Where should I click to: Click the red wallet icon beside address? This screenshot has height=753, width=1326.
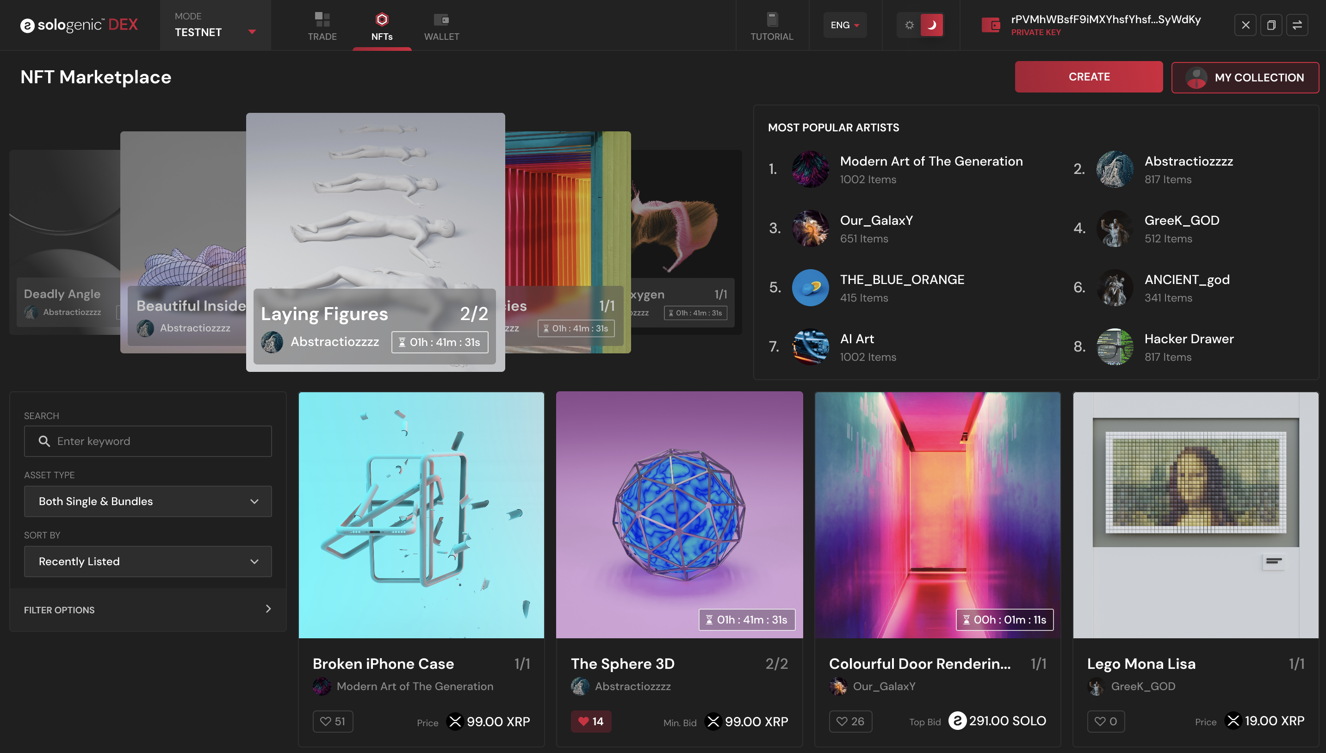pyautogui.click(x=991, y=25)
